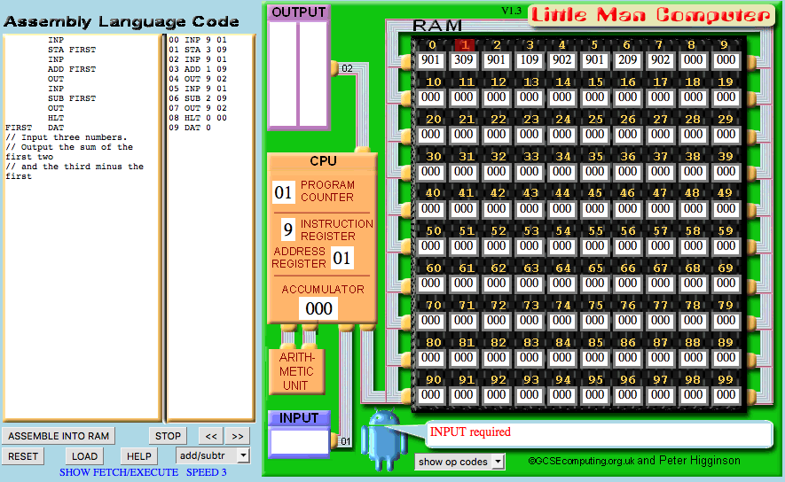This screenshot has width=785, height=482.
Task: Click the INPUT text field
Action: pyautogui.click(x=299, y=441)
